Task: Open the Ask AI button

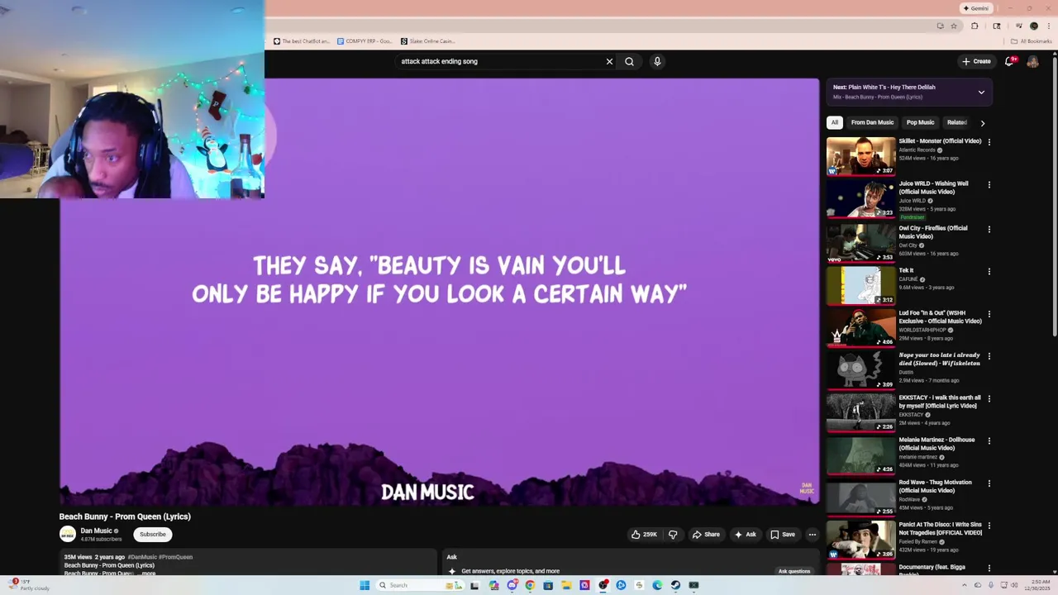Action: click(x=745, y=535)
